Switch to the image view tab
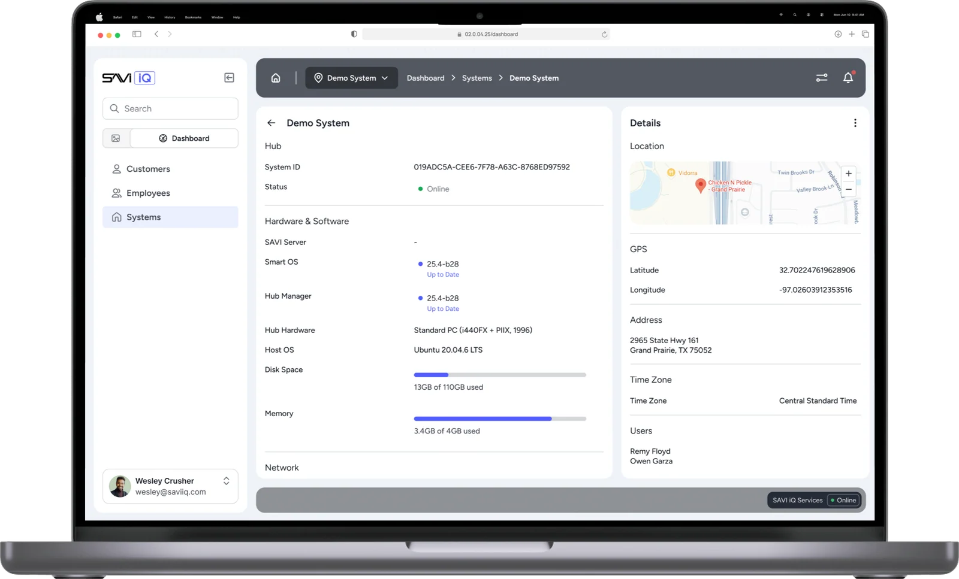 [116, 138]
